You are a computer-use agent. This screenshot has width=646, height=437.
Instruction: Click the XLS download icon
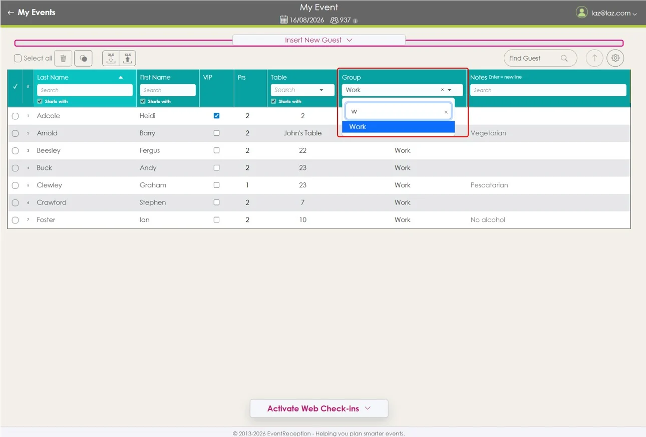(x=111, y=58)
